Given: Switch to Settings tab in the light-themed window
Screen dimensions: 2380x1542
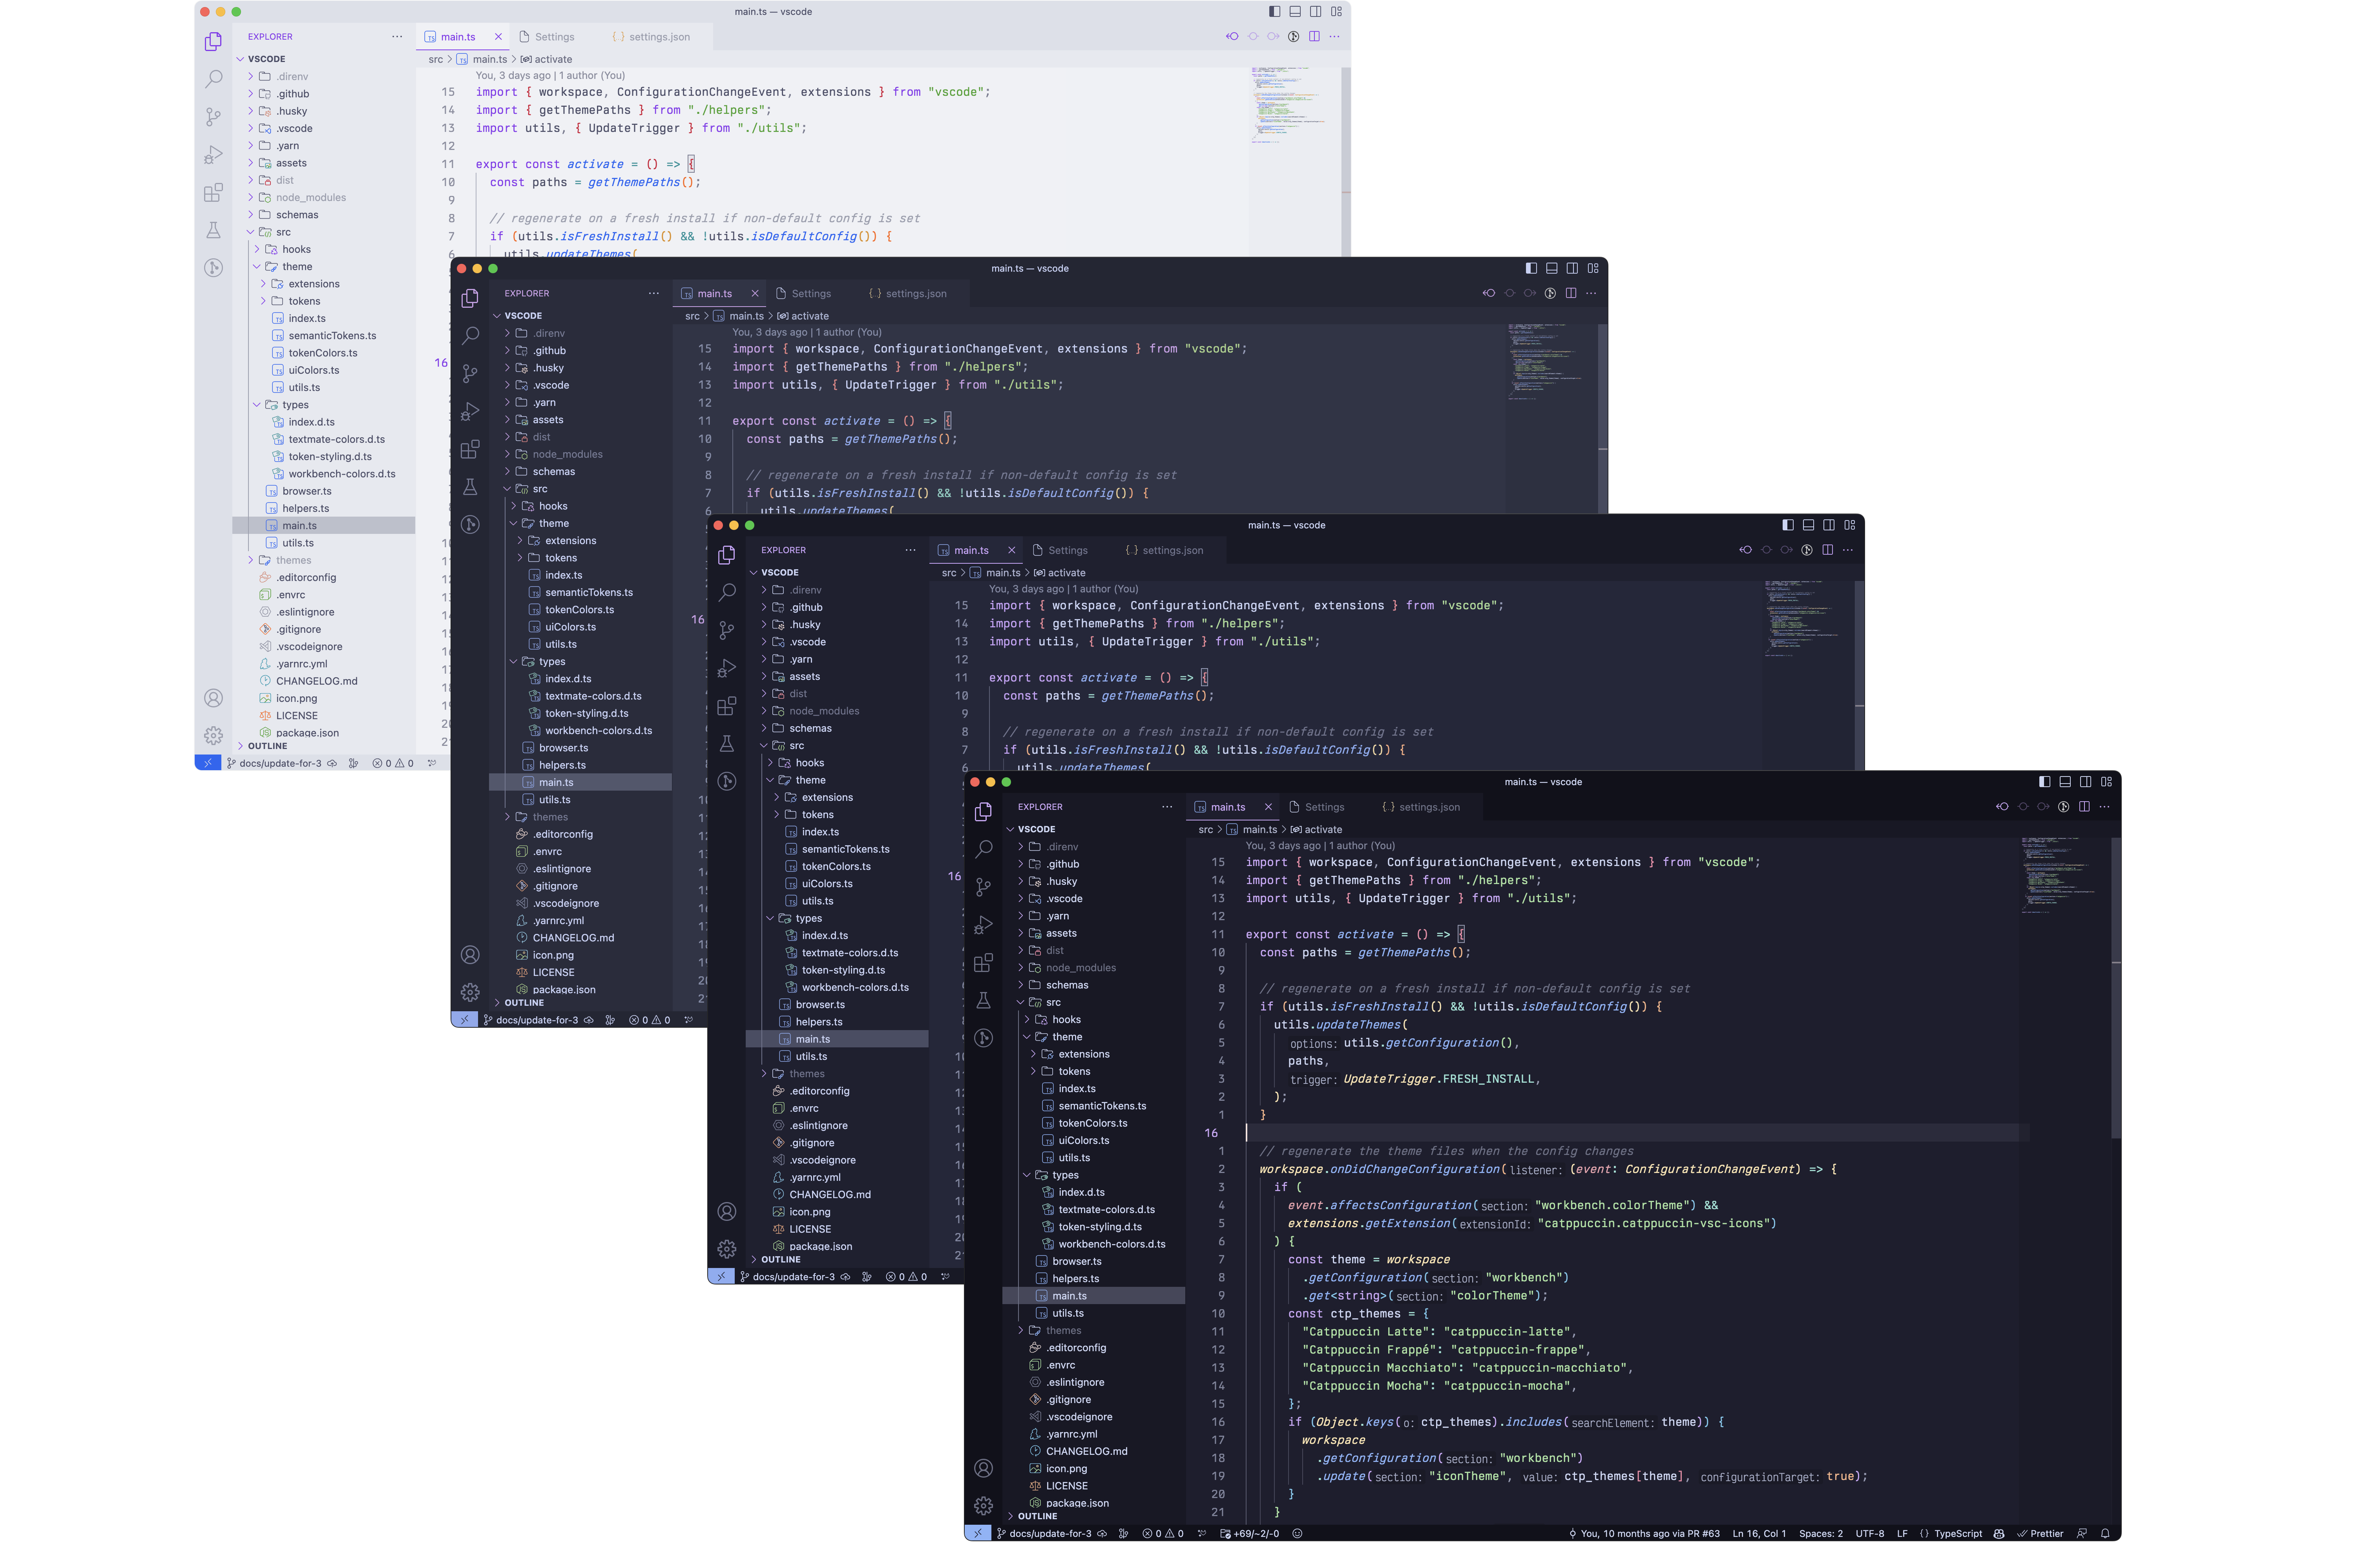Looking at the screenshot, I should (554, 37).
